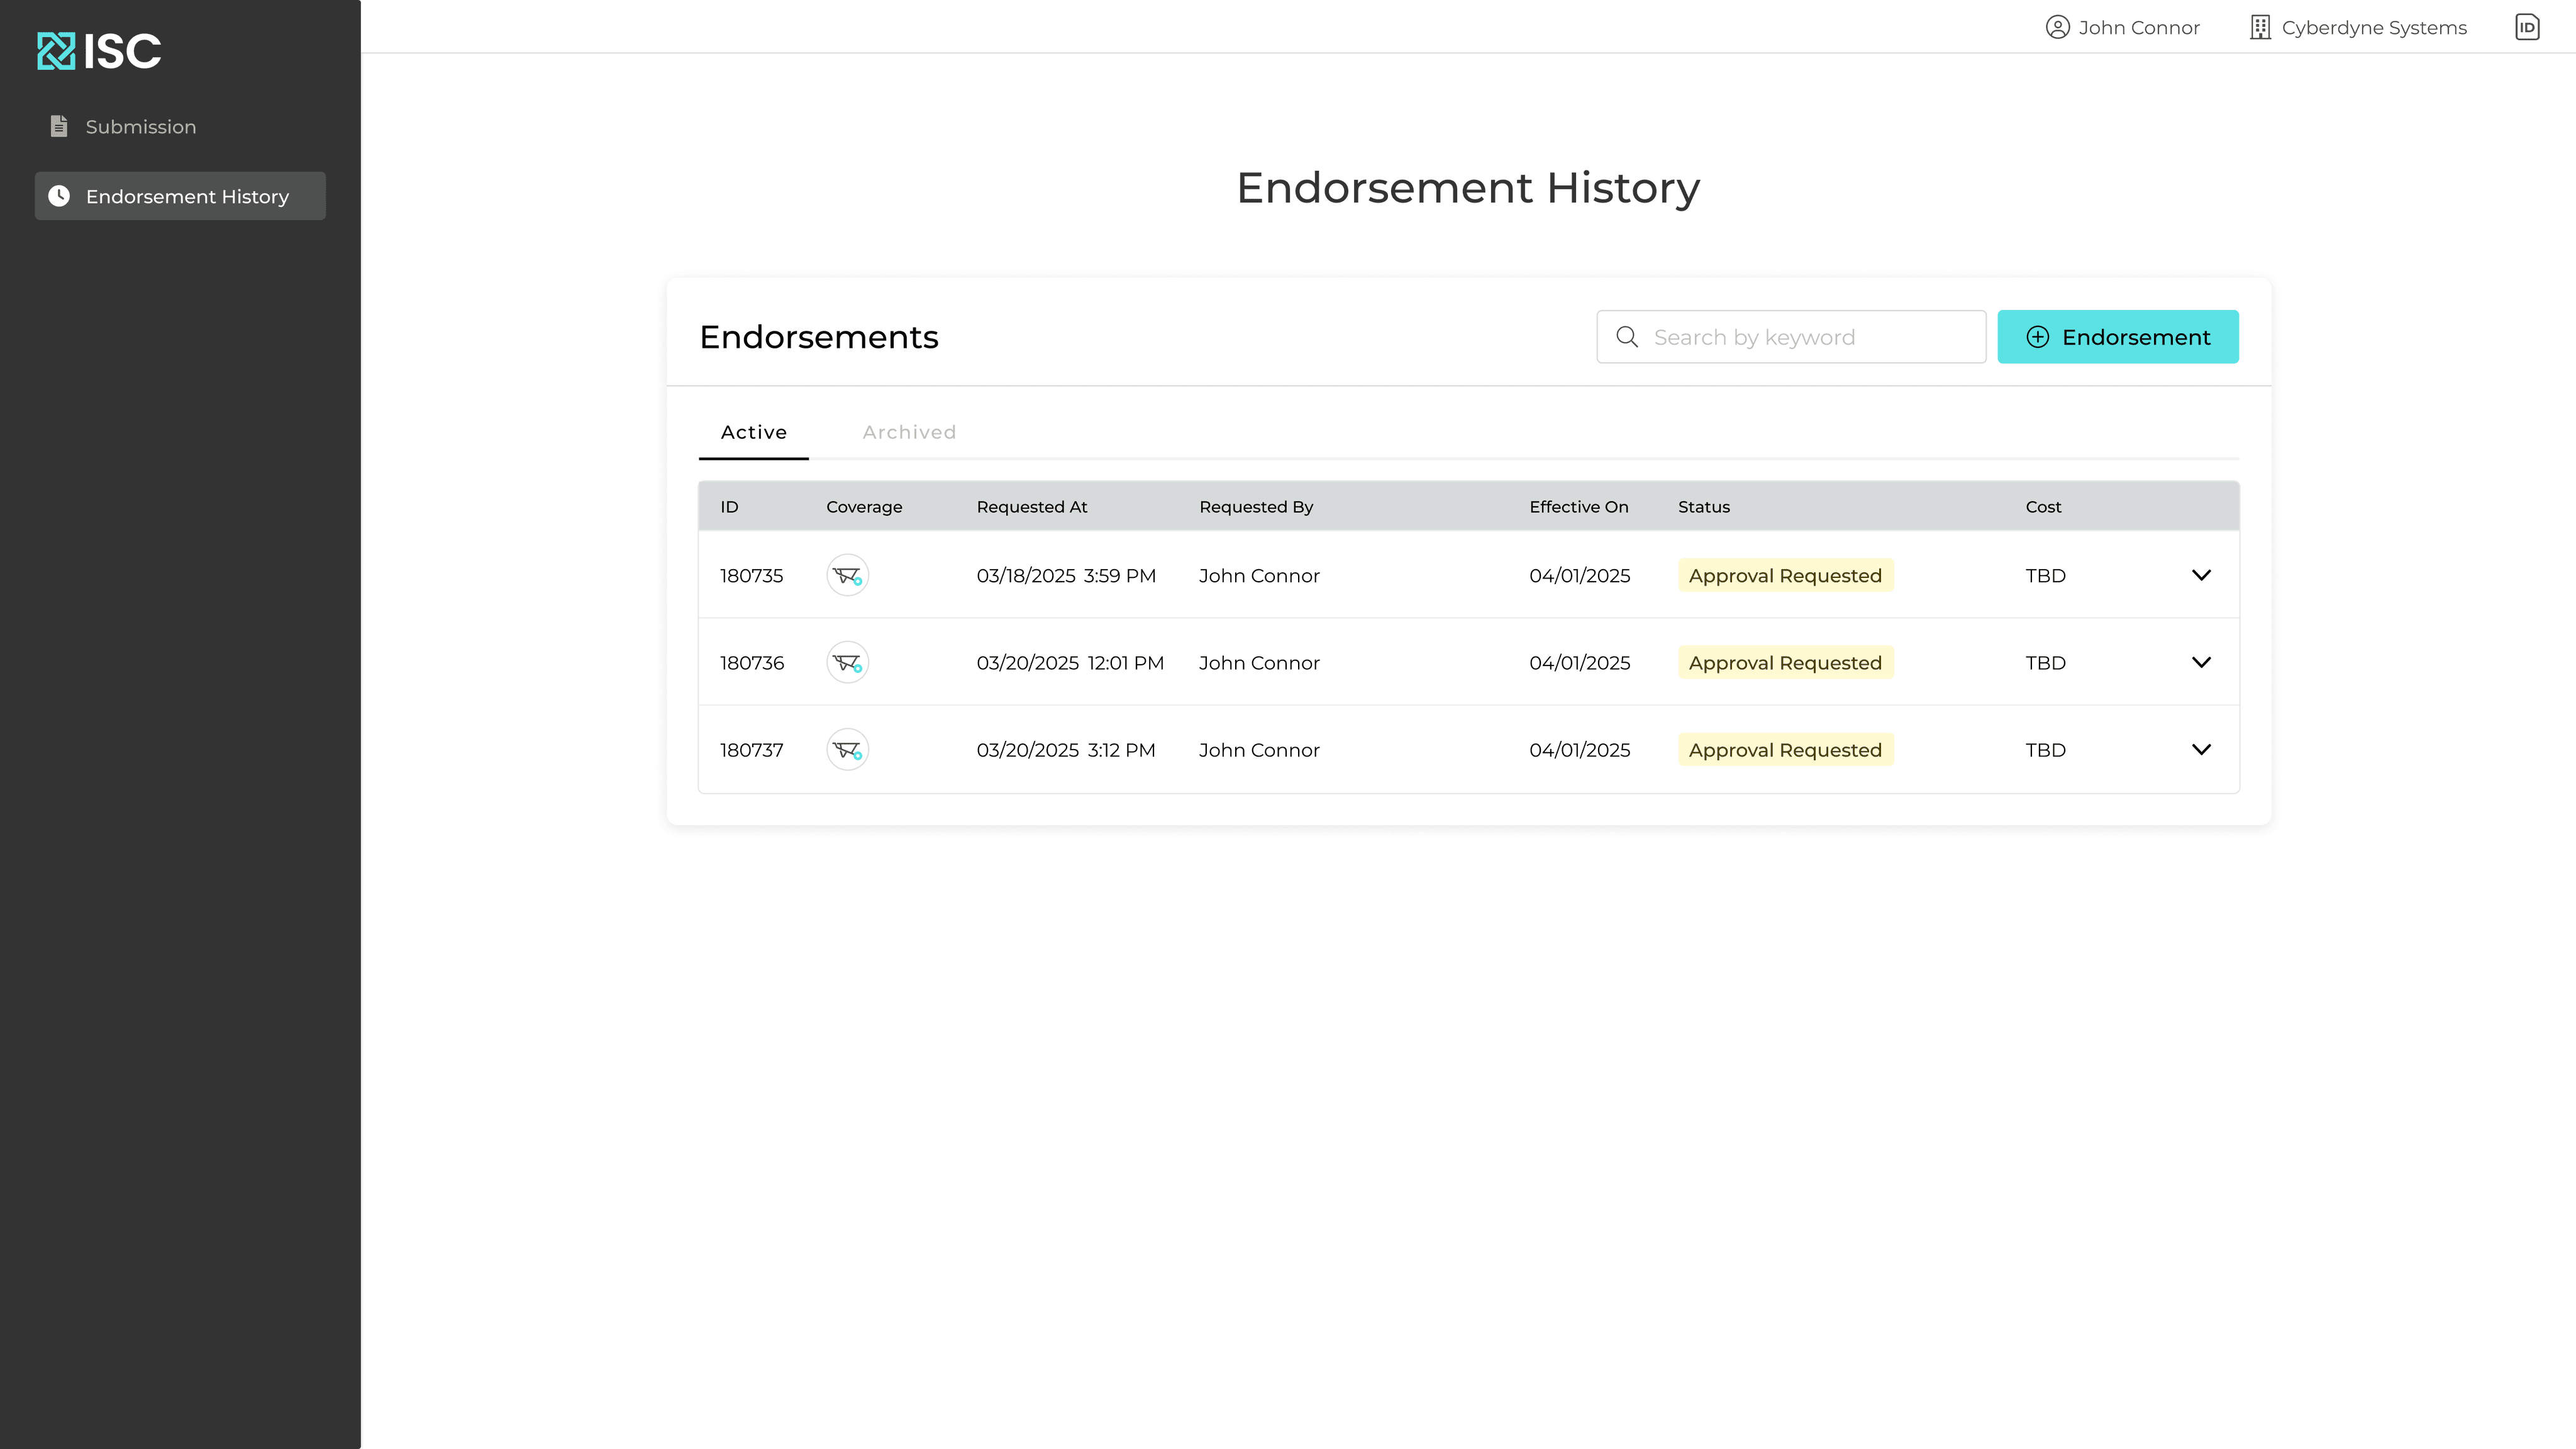The width and height of the screenshot is (2576, 1449).
Task: Click the 03/20/2025 3:12 PM timestamp
Action: click(1066, 750)
